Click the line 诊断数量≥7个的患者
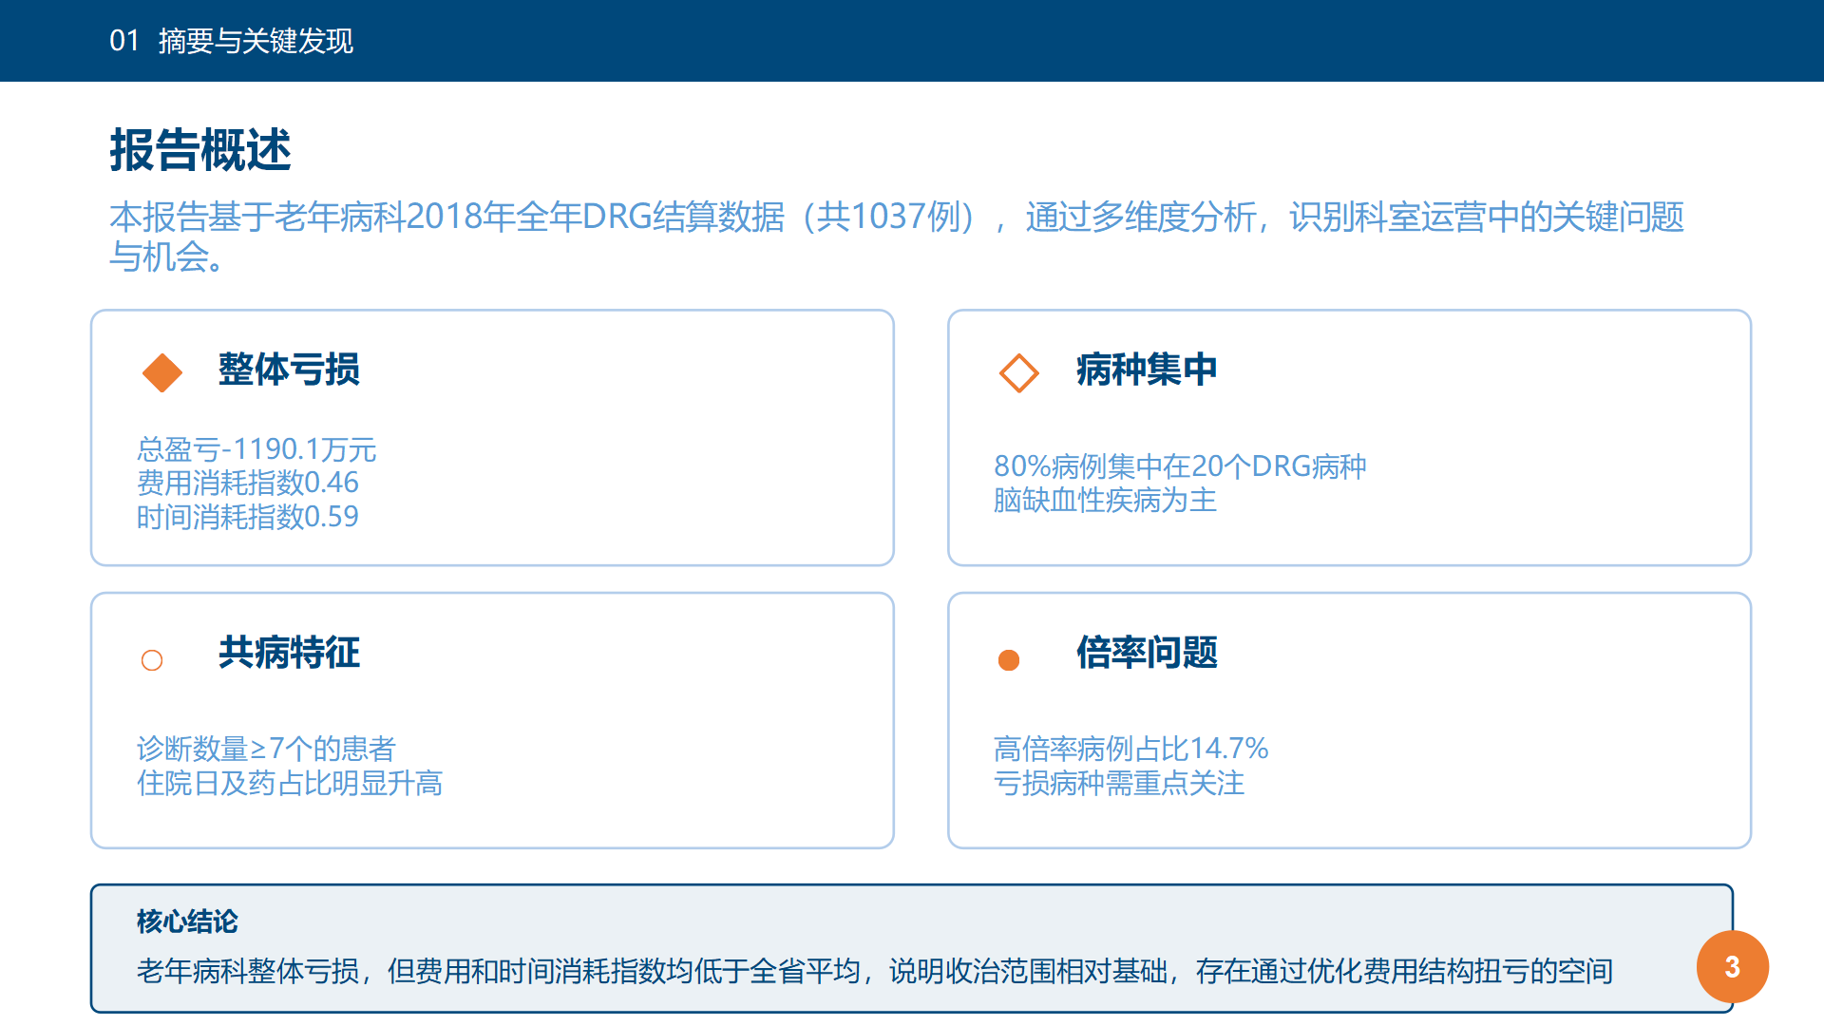1824x1026 pixels. coord(266,749)
